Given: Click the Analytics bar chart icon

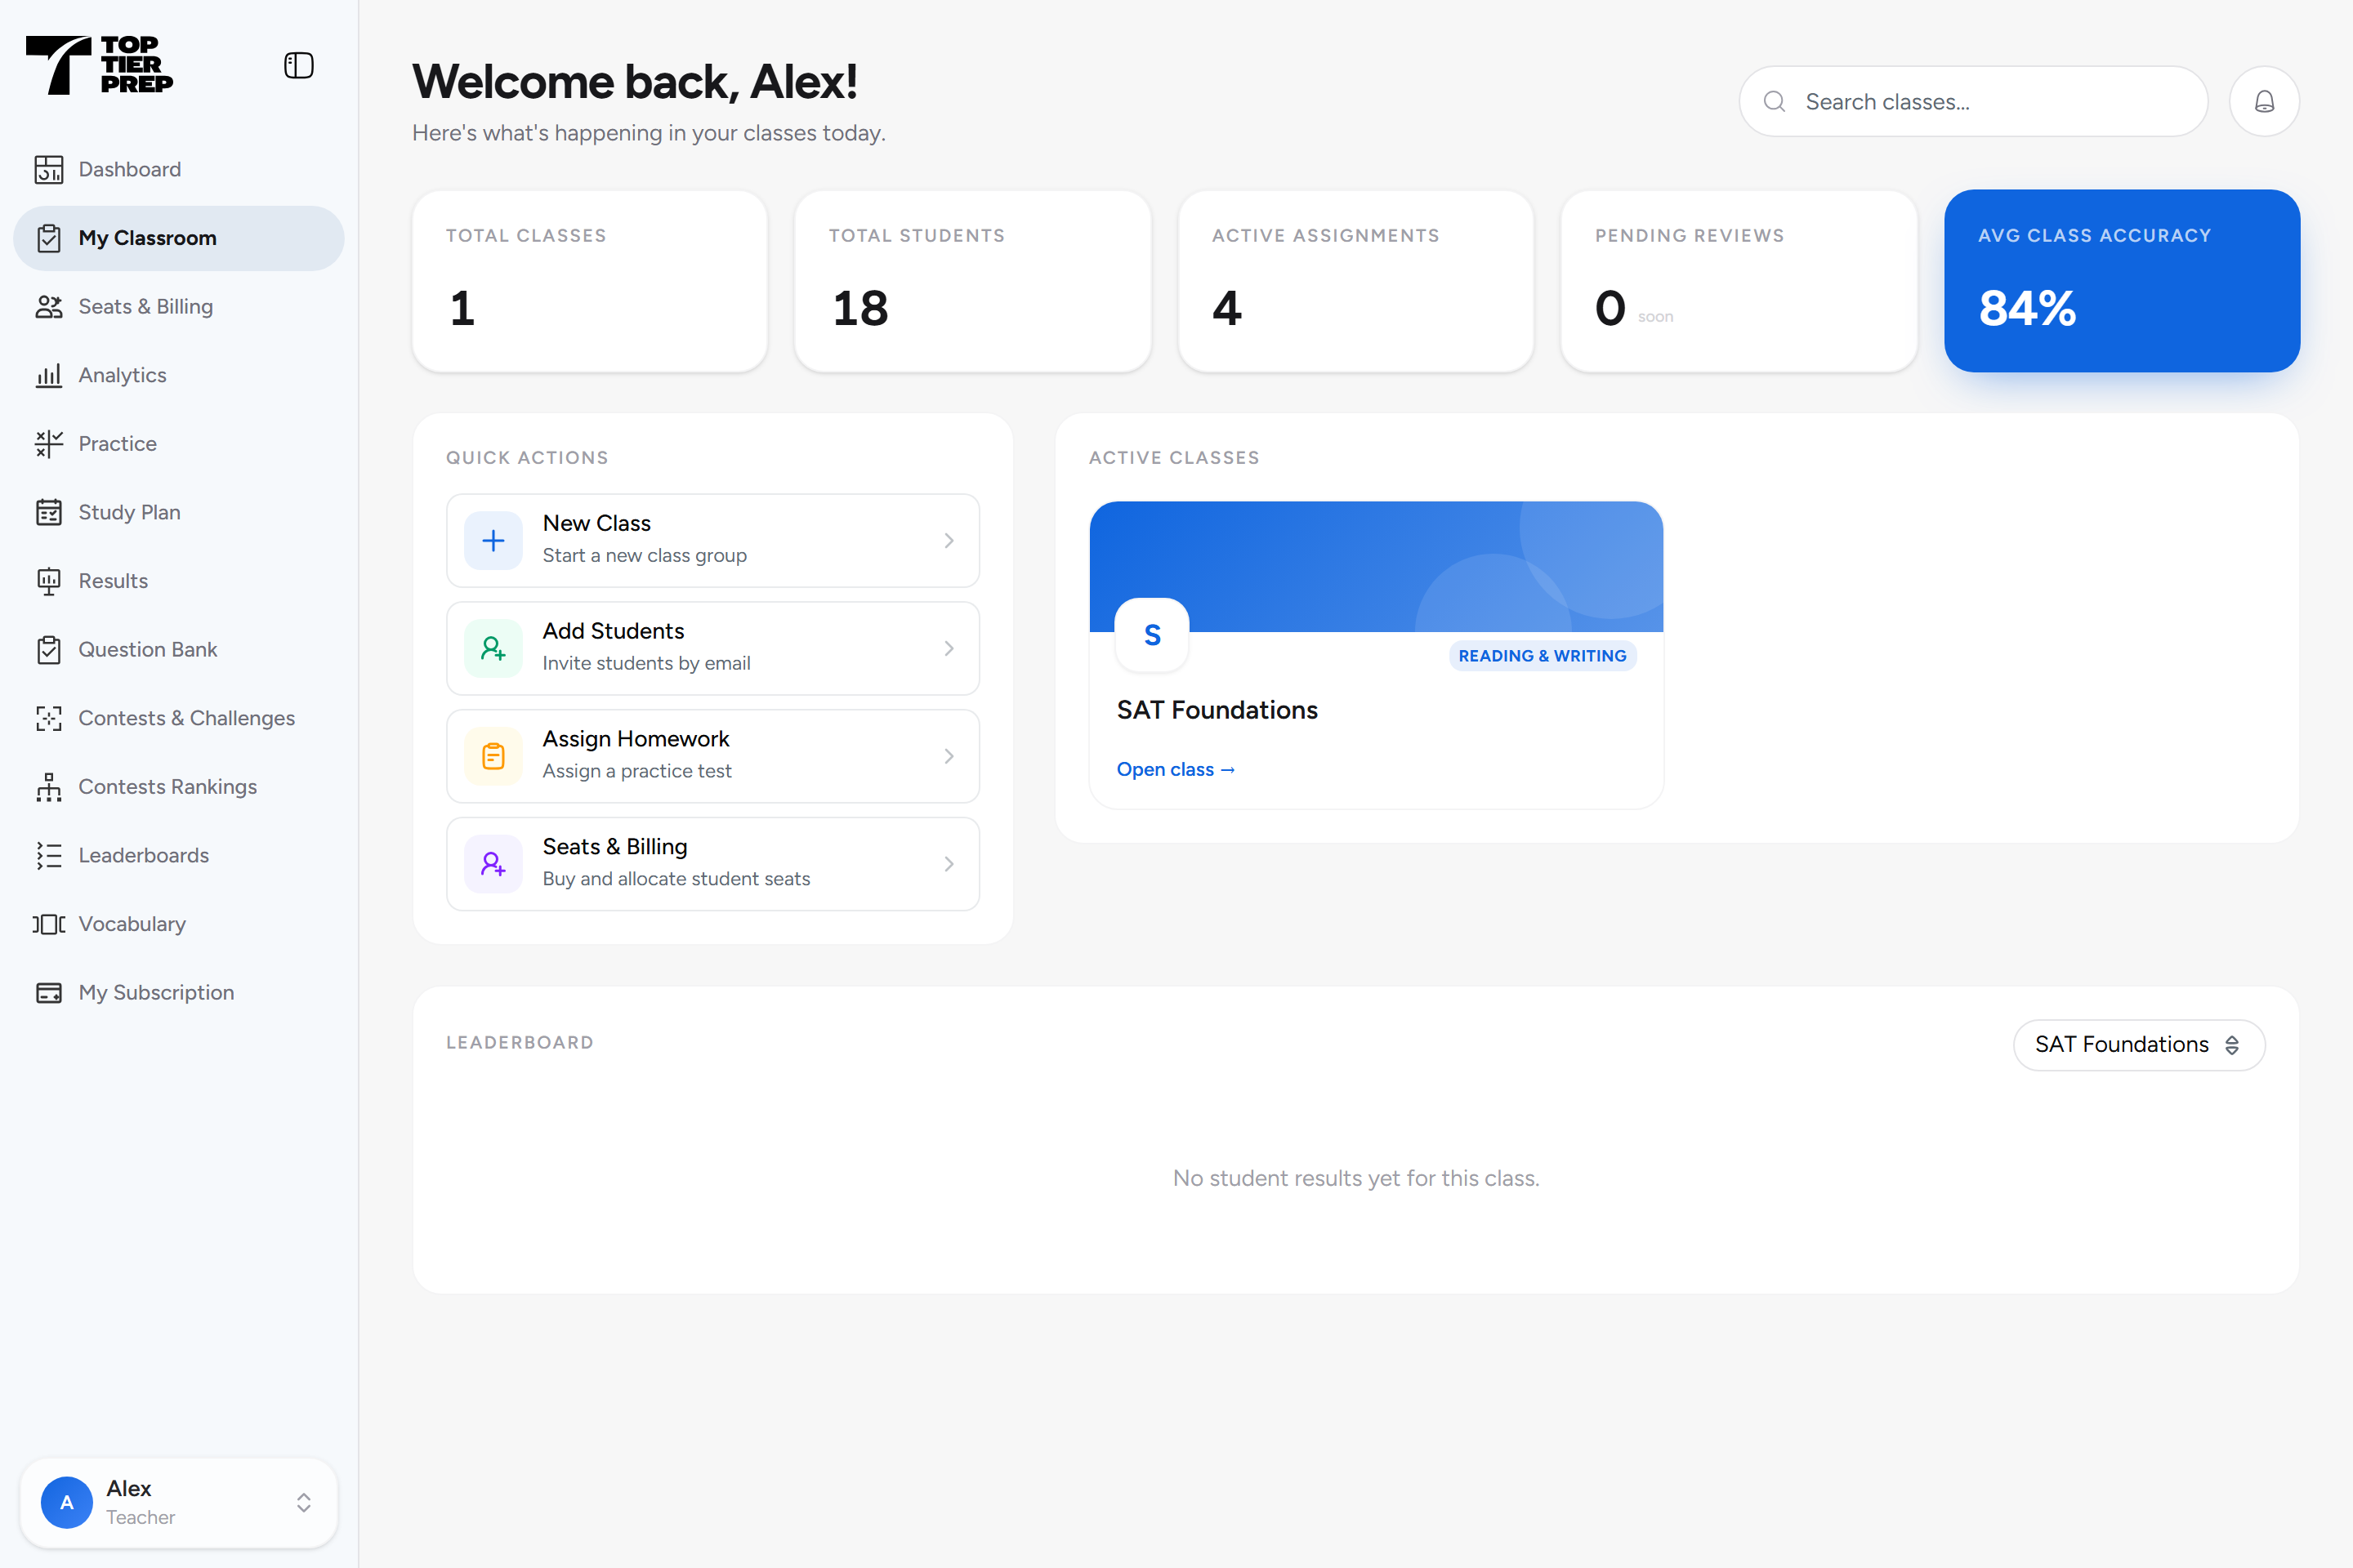Looking at the screenshot, I should click(x=49, y=375).
